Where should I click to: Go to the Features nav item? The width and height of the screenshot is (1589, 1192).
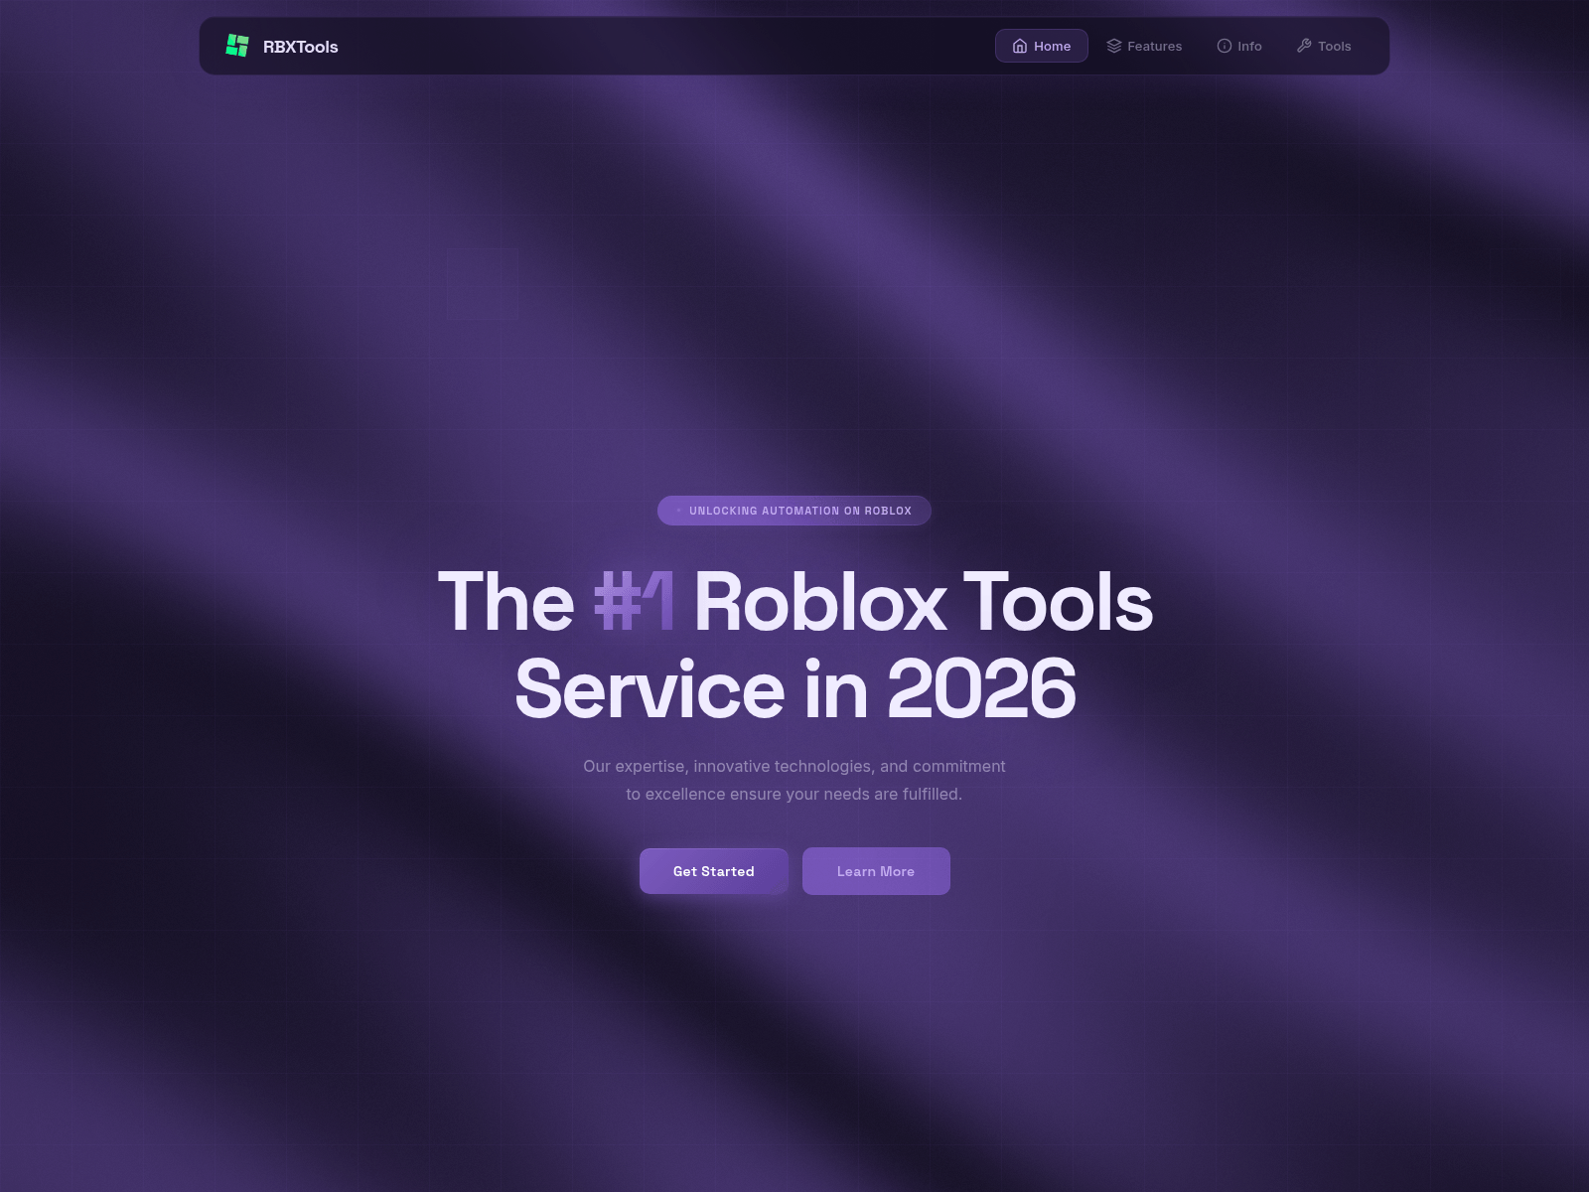pos(1144,46)
